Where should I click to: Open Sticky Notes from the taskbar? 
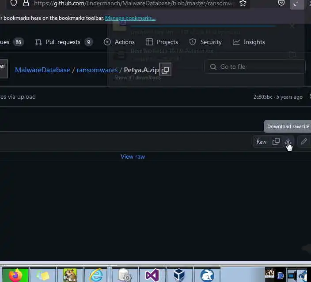pos(43,275)
